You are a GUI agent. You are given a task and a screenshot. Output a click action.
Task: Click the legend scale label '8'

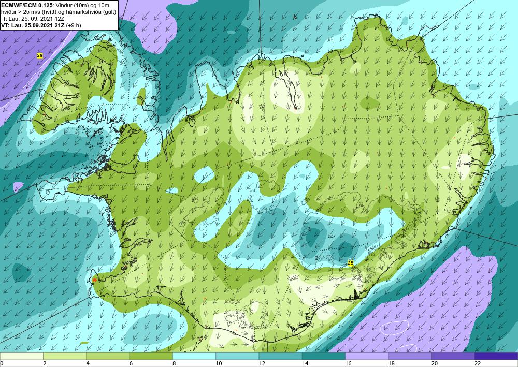pyautogui.click(x=174, y=363)
